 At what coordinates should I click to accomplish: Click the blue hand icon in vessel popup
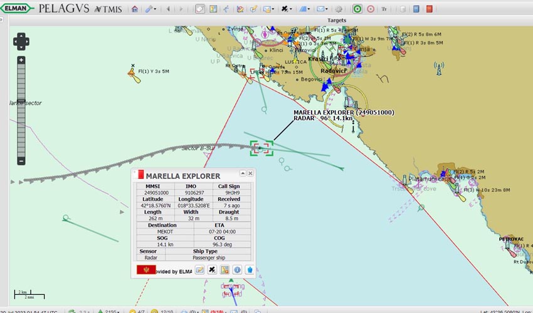pos(249,270)
